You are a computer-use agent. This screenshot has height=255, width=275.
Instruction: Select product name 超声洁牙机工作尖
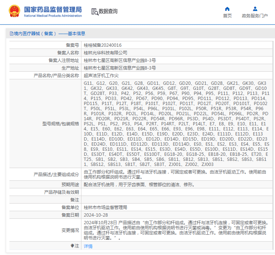(x=101, y=75)
